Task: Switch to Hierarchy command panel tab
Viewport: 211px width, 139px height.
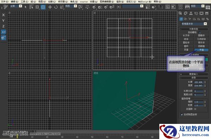Action: (x=191, y=13)
